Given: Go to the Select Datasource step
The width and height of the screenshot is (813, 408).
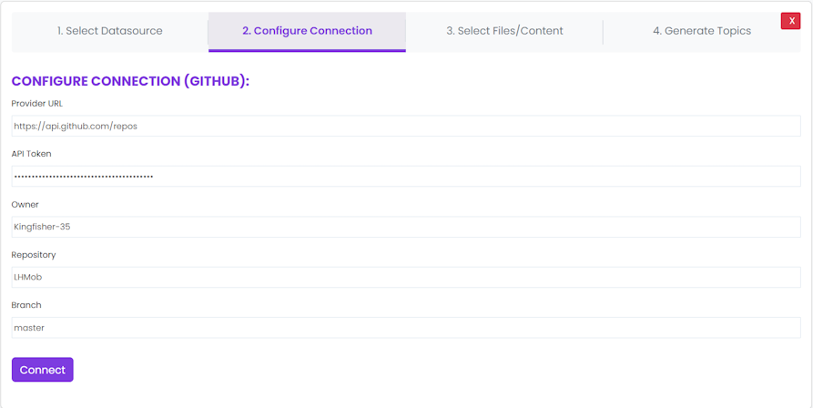Looking at the screenshot, I should 109,31.
